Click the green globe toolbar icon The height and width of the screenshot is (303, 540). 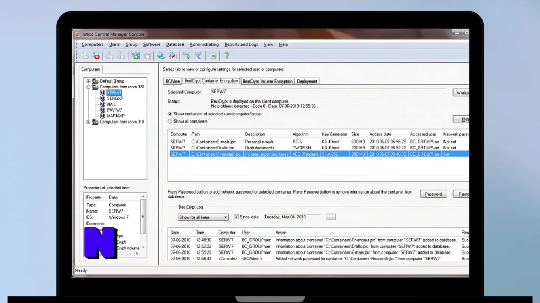(160, 56)
